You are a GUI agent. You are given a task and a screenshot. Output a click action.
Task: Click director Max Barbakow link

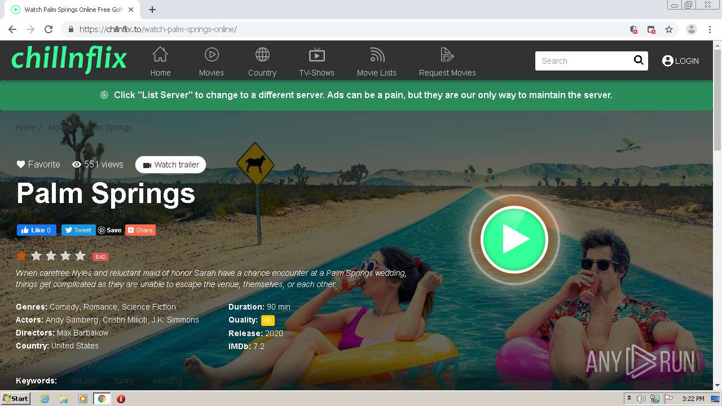(x=82, y=333)
